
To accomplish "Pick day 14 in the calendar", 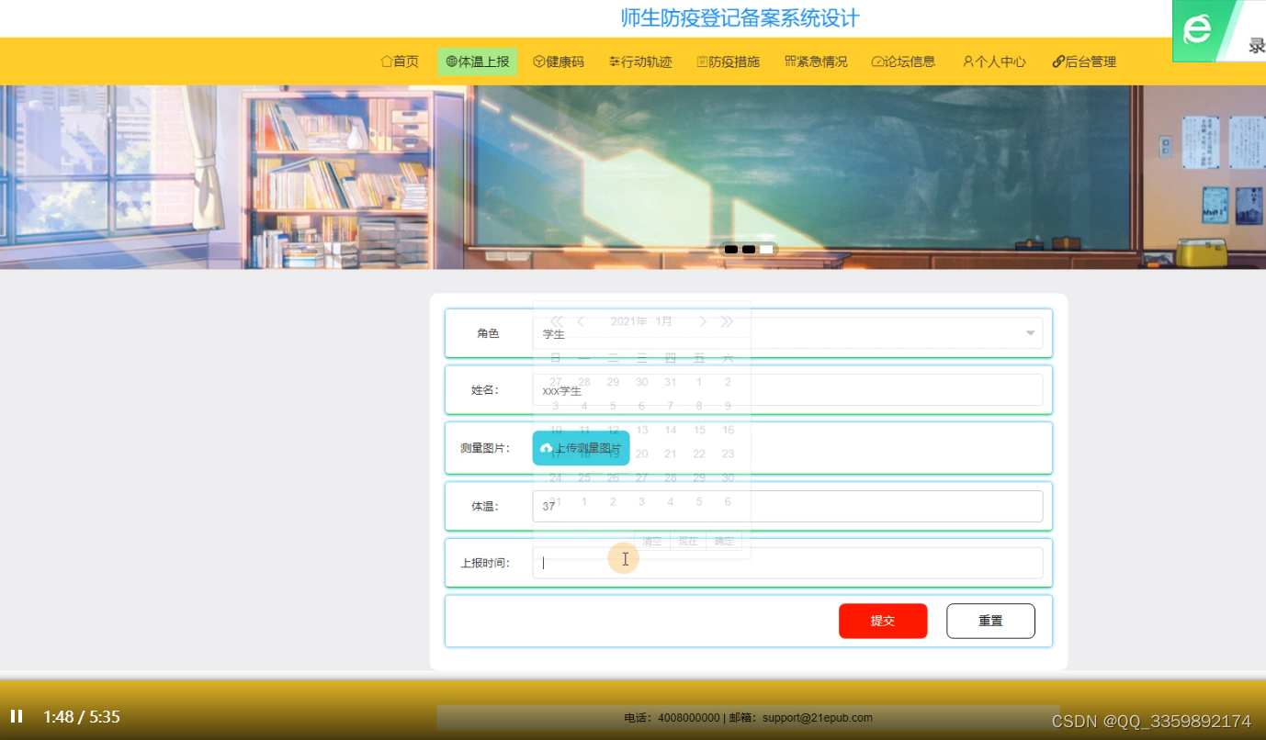I will coord(671,430).
